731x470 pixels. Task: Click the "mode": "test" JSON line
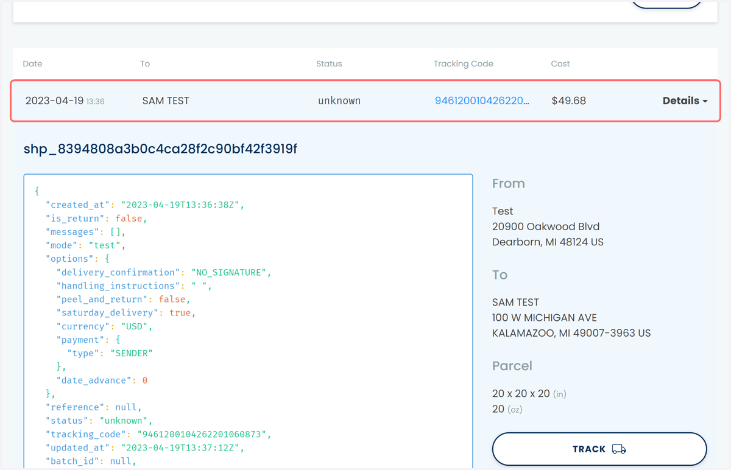tap(86, 245)
